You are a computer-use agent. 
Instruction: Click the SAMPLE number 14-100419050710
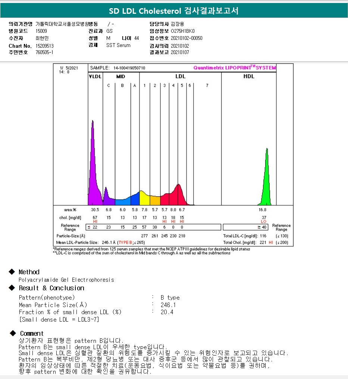tap(129, 68)
